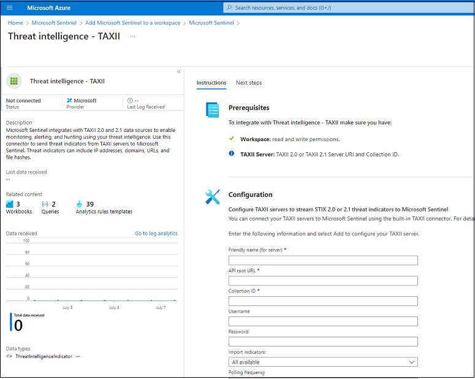The image size is (475, 379).
Task: Click the July 7 chart axis label
Action: tap(161, 307)
